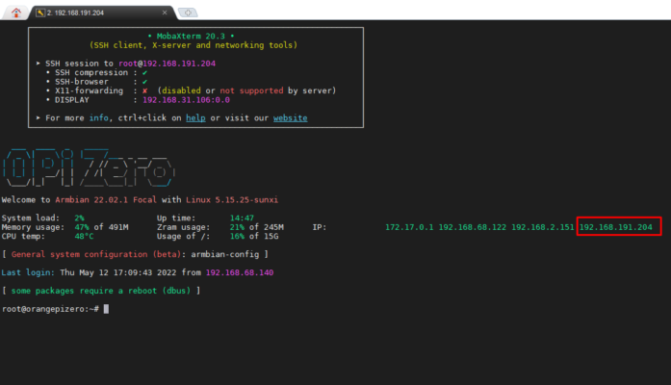Screen dimensions: 671x385
Task: Click the X11-forwarding red cross mark
Action: pos(145,90)
